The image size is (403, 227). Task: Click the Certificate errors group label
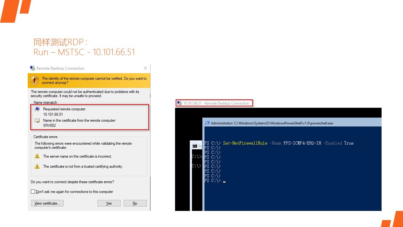[45, 137]
